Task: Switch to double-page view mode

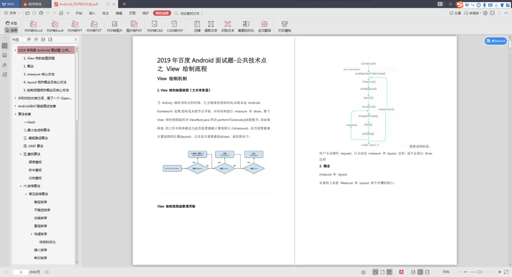Action: [x=389, y=272]
